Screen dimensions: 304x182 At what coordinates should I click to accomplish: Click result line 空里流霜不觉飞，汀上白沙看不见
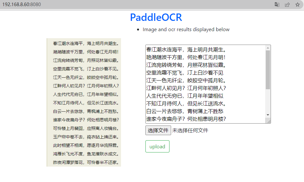185,73
